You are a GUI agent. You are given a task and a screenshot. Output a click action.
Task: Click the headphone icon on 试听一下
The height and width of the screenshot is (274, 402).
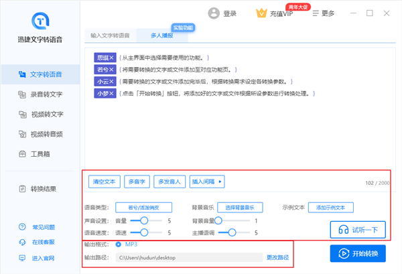[x=344, y=230]
